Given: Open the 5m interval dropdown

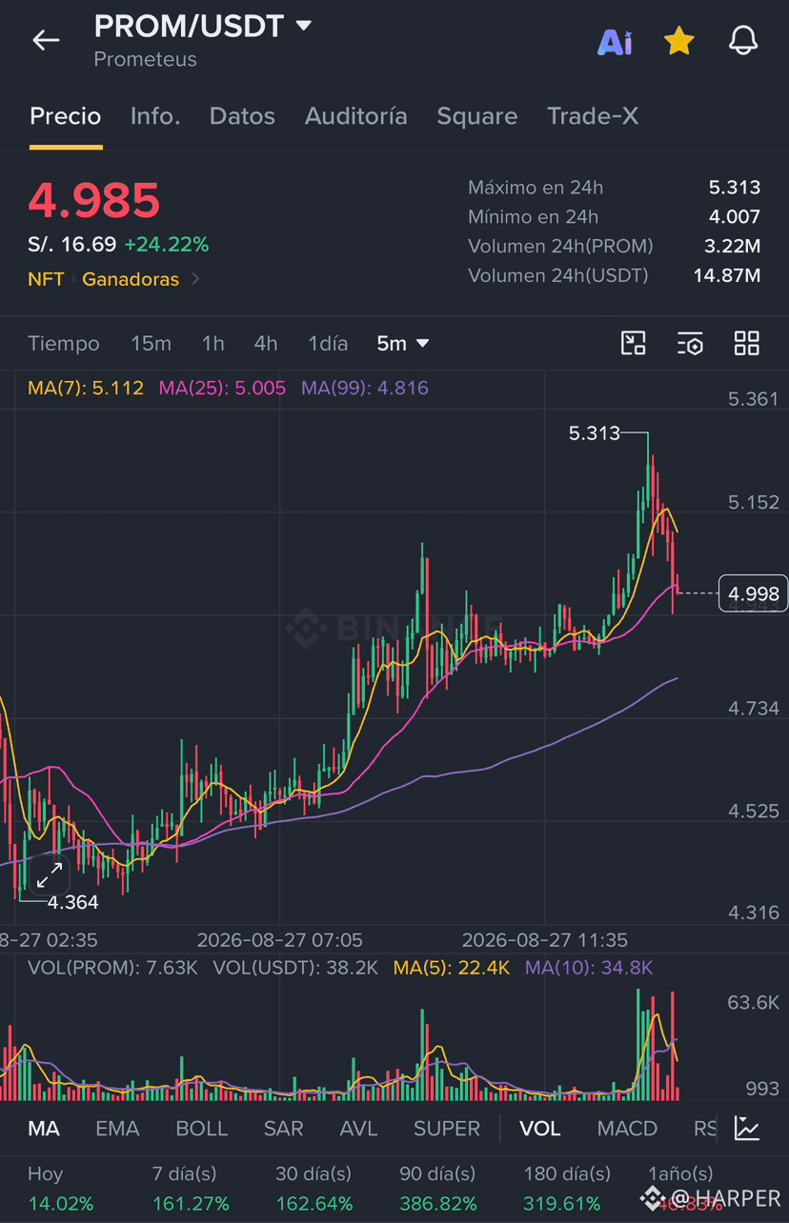Looking at the screenshot, I should tap(403, 344).
